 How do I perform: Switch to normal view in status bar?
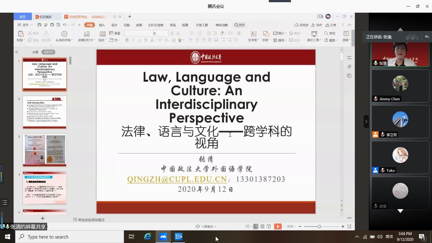pos(256,227)
